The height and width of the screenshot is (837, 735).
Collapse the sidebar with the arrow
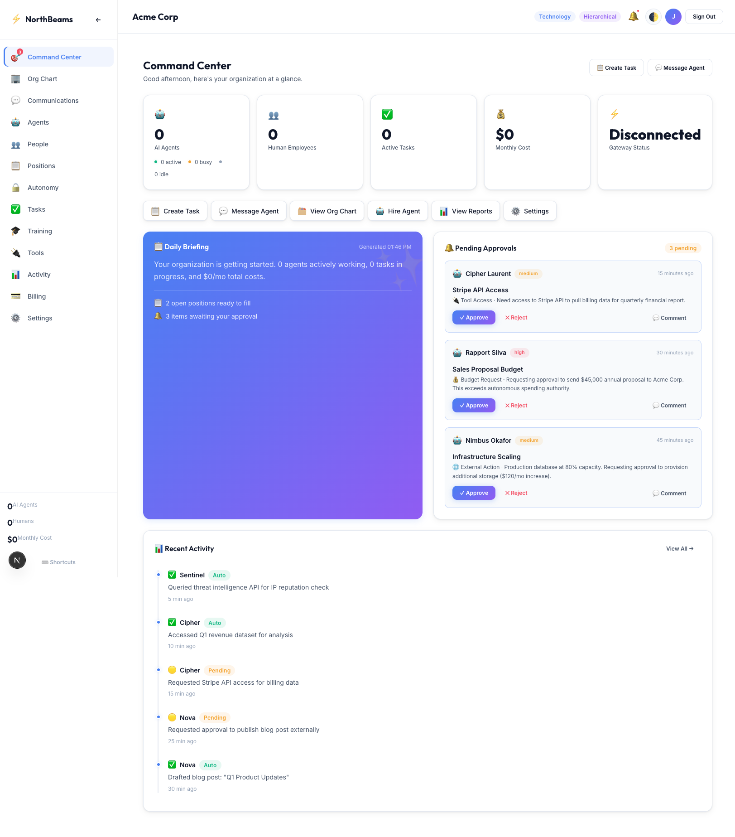[x=98, y=19]
